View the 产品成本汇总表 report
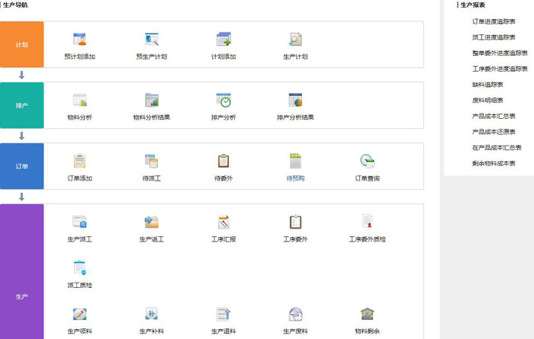Viewport: 534px width, 339px height. coord(494,116)
